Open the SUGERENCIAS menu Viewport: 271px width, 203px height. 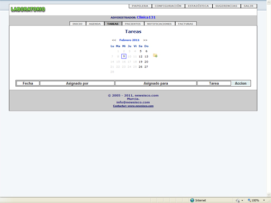click(x=227, y=6)
